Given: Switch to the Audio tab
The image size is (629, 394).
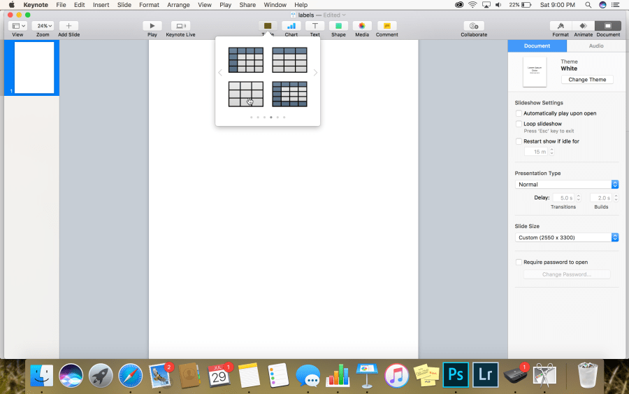Looking at the screenshot, I should coord(596,45).
